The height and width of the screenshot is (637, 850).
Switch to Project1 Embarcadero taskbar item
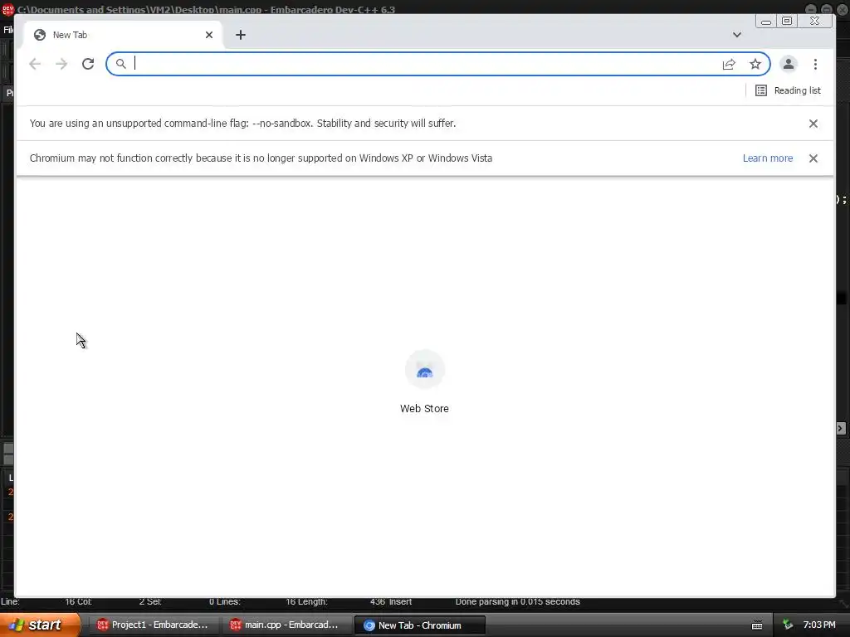(x=154, y=625)
